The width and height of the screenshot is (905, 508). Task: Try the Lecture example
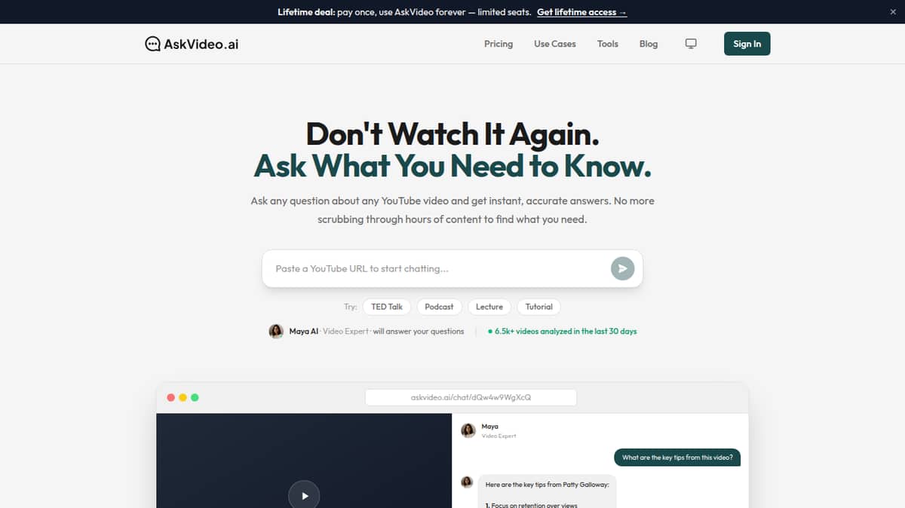[x=489, y=307]
